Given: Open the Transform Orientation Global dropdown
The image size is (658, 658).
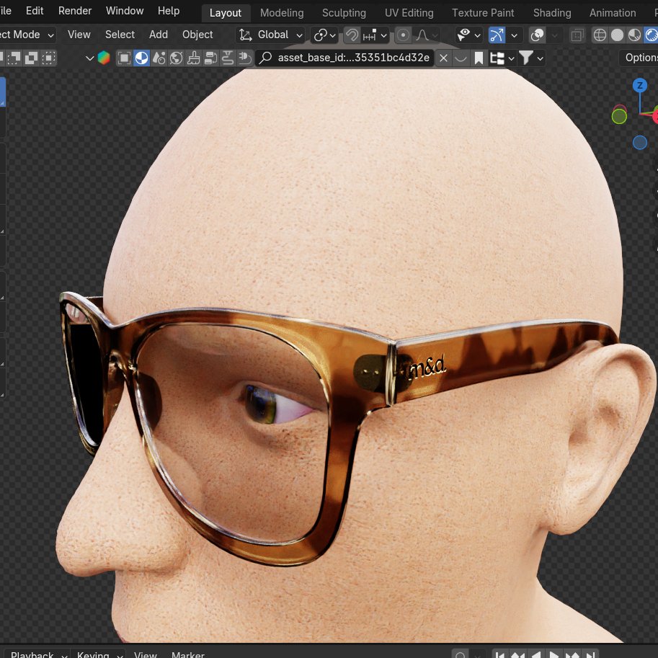Looking at the screenshot, I should [271, 35].
